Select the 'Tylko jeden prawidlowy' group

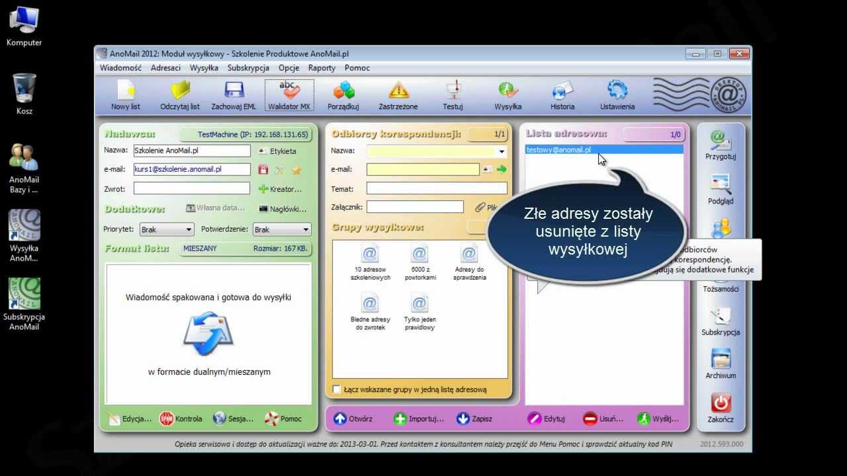[x=420, y=313]
